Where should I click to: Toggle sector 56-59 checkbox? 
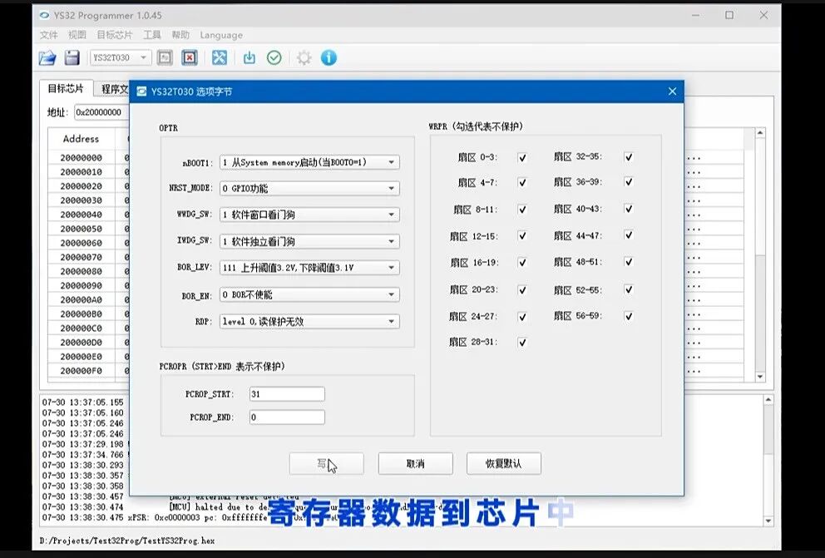pyautogui.click(x=628, y=316)
